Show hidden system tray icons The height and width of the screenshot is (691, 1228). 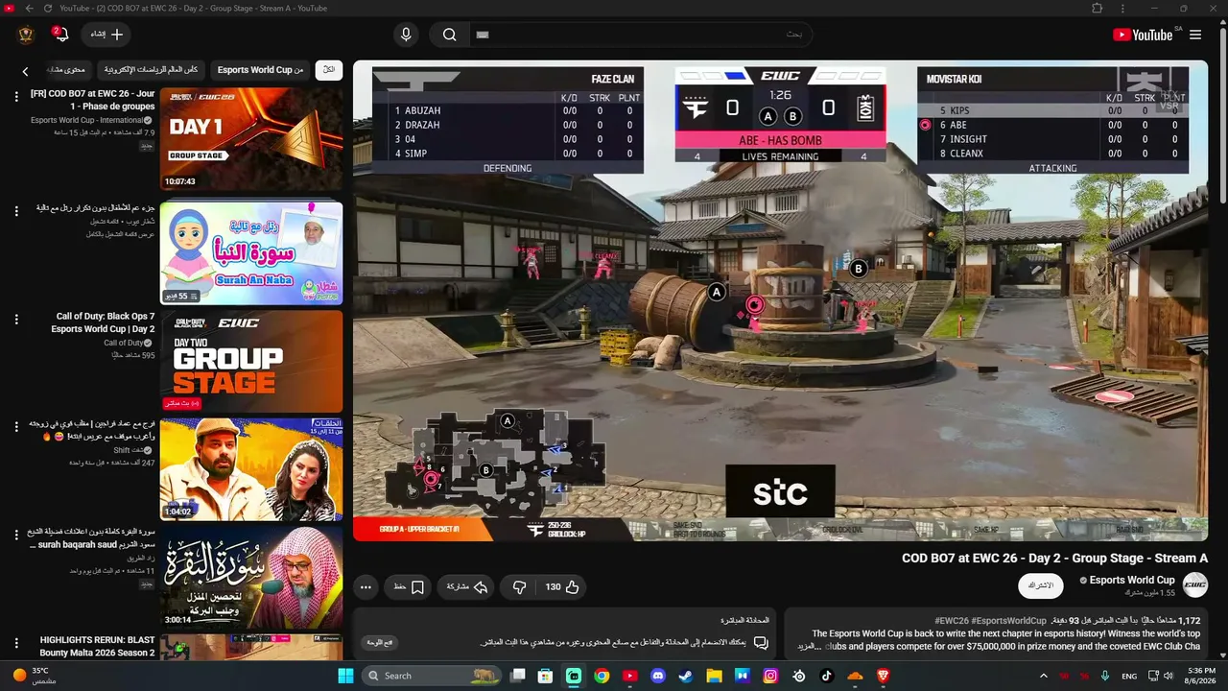pyautogui.click(x=1043, y=676)
